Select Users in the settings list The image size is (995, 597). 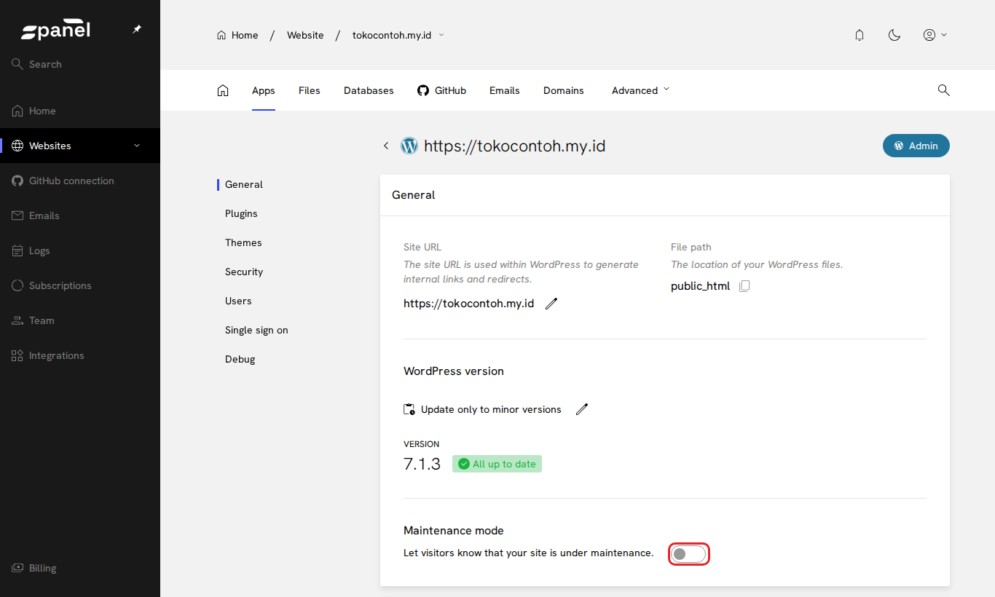pyautogui.click(x=238, y=301)
